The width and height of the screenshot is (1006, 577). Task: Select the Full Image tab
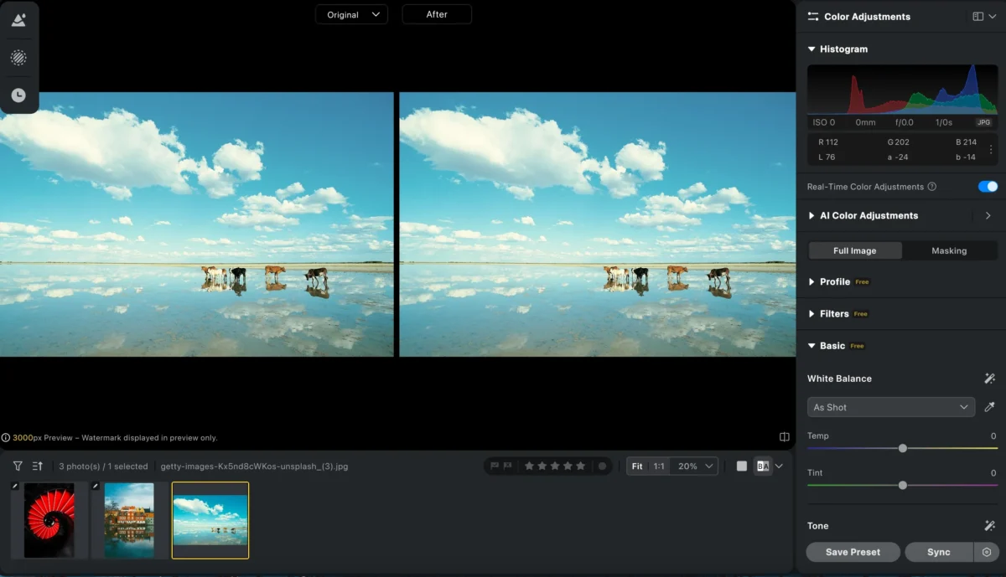854,250
